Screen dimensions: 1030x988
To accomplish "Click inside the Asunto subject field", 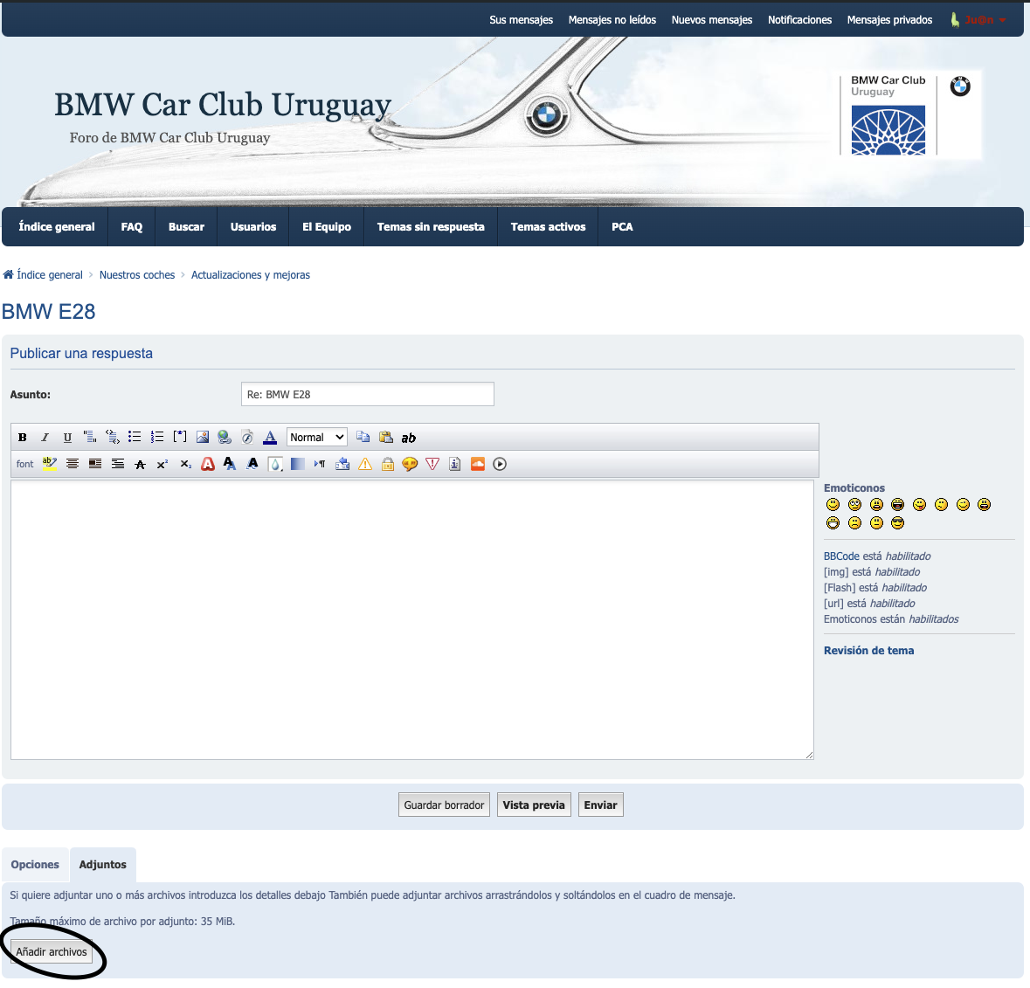I will tap(367, 394).
